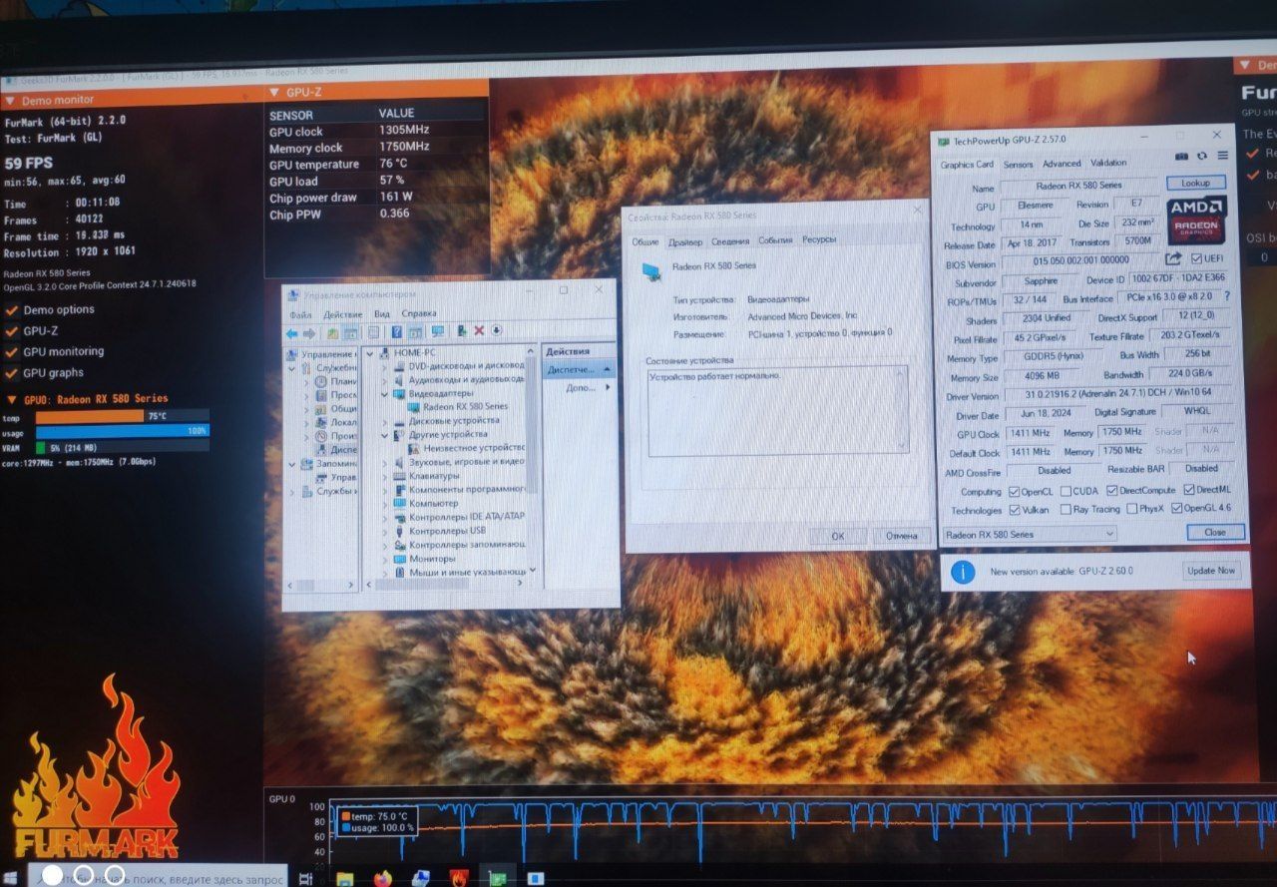1277x887 pixels.
Task: Click the AMD Radeon logo in GPU-Z
Action: point(1197,222)
